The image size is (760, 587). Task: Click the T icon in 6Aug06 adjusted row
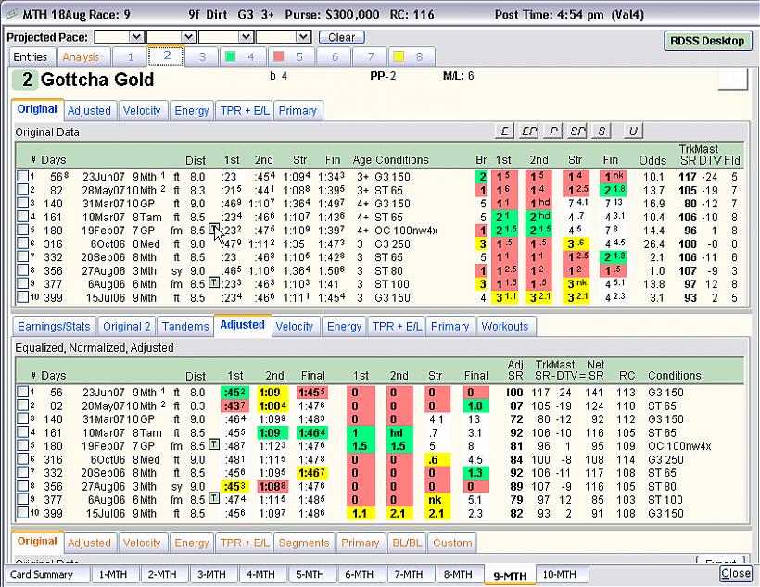(x=214, y=498)
